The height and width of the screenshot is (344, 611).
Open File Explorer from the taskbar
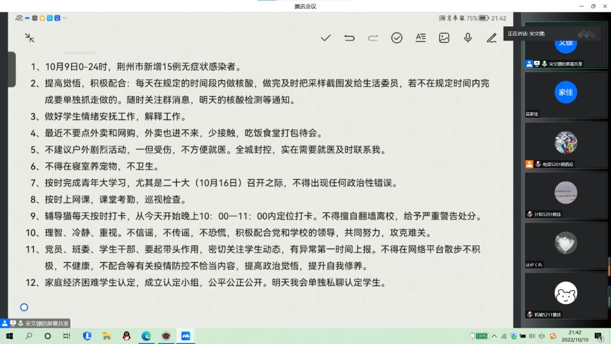(106, 336)
